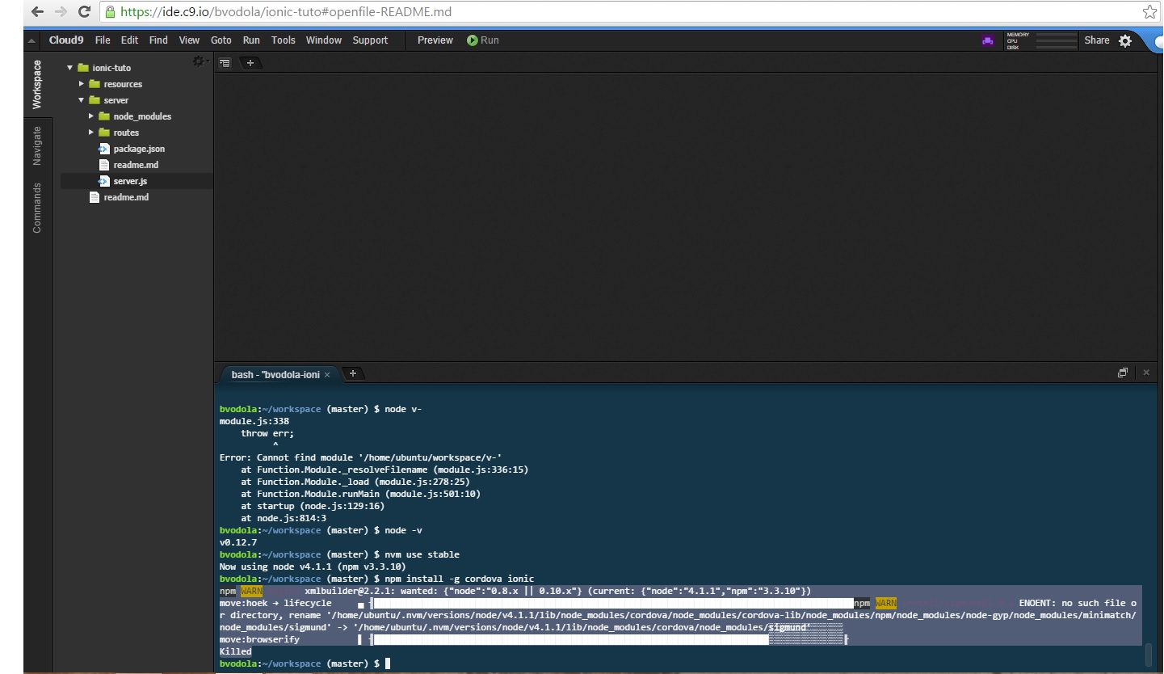The image size is (1164, 674).
Task: Open the Window menu
Action: pos(324,40)
